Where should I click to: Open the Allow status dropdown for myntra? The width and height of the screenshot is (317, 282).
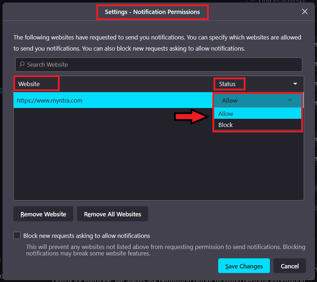tap(258, 101)
